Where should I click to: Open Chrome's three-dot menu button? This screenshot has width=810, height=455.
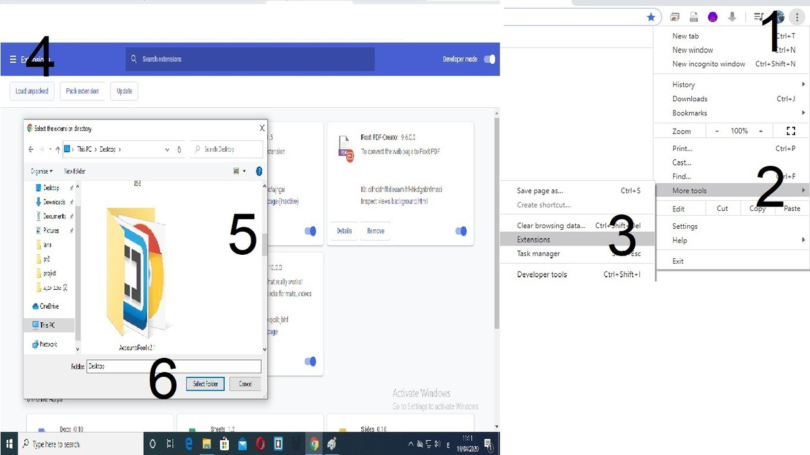[797, 17]
